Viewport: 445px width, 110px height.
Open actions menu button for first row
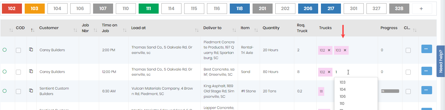coord(426,49)
